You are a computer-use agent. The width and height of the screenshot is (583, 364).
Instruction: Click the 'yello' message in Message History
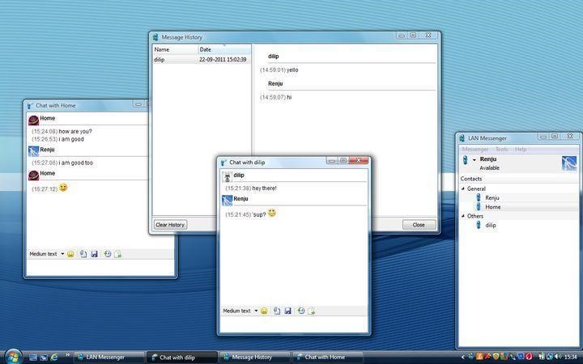pyautogui.click(x=292, y=70)
